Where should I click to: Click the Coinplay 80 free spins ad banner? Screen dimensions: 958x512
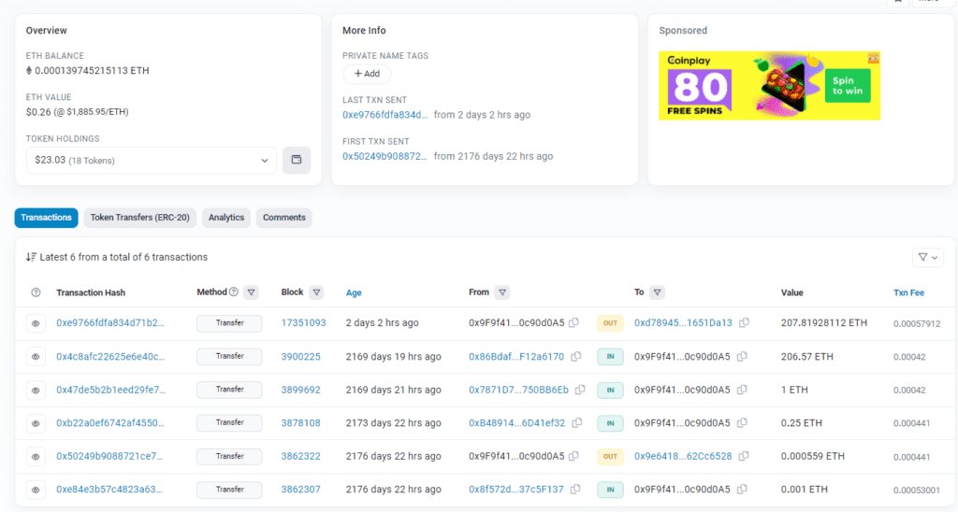(769, 85)
